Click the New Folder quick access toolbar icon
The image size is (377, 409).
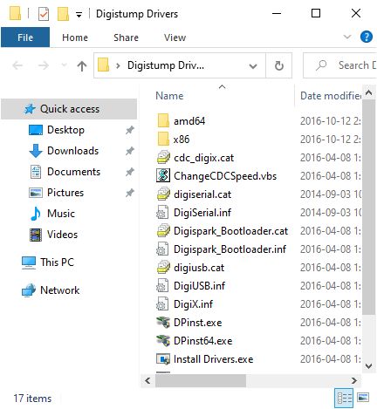pos(63,14)
